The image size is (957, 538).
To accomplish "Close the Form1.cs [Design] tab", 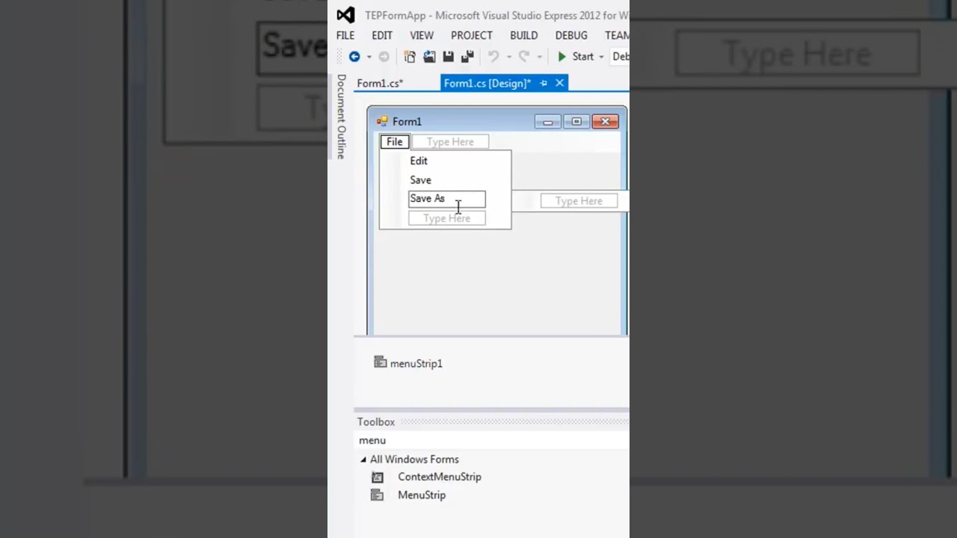I will [559, 83].
